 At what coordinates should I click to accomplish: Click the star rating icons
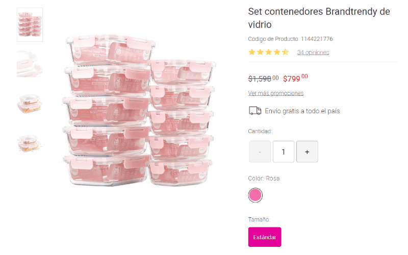[x=268, y=52]
